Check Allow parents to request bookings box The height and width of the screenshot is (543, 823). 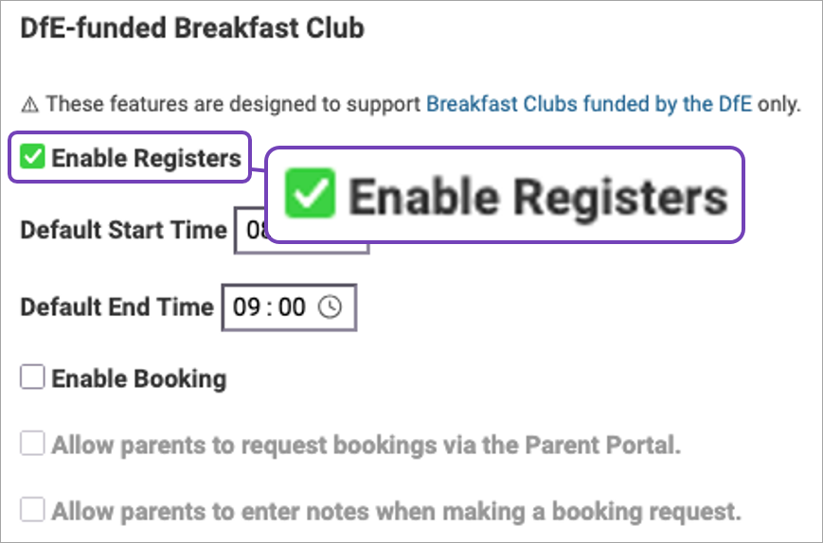coord(32,444)
